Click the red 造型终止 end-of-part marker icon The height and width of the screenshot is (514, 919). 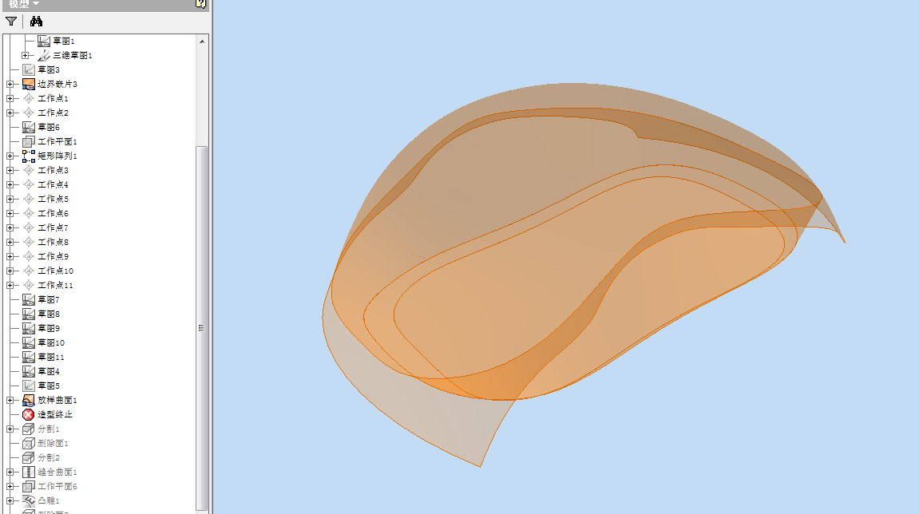click(x=29, y=414)
